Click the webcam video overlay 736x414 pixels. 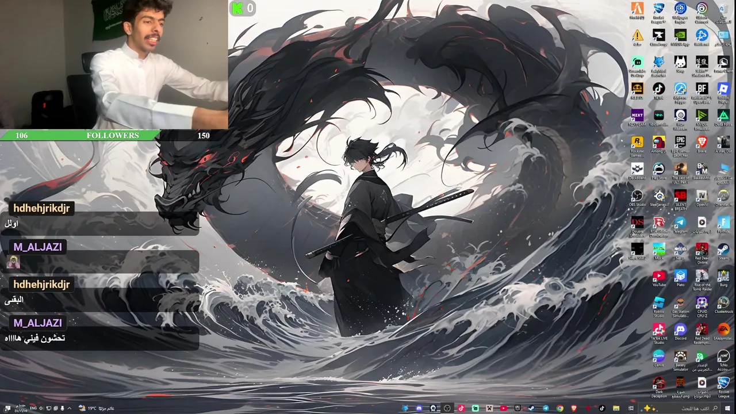[114, 64]
